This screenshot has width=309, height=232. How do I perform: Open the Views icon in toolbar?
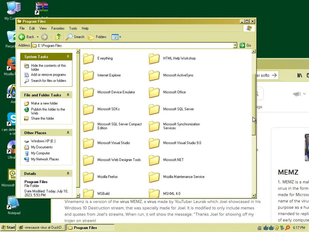click(115, 37)
